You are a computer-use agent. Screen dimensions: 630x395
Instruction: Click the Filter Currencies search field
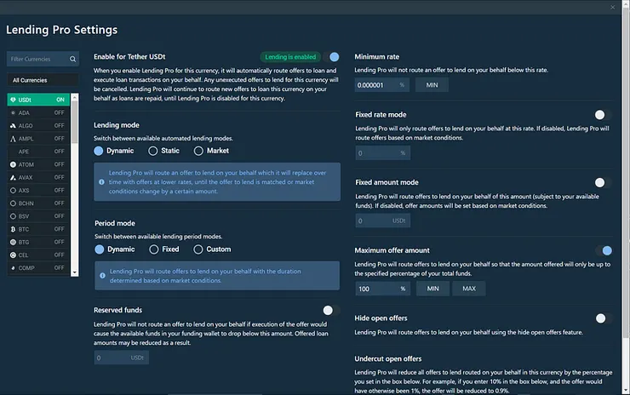pos(43,59)
